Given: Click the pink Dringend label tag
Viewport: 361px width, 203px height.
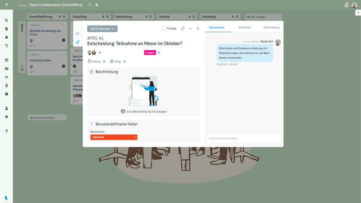Looking at the screenshot, I should 150,53.
